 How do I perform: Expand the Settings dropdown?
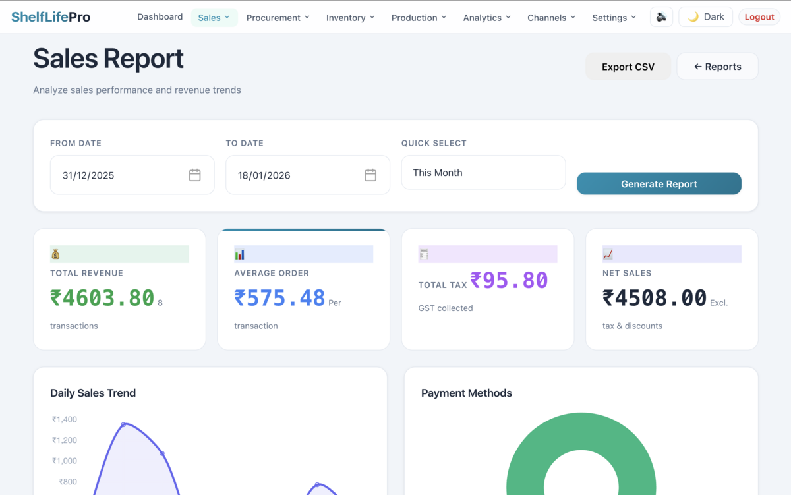pos(613,18)
